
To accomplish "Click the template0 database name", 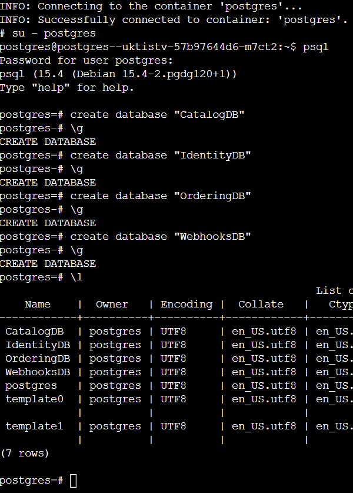I will point(35,399).
